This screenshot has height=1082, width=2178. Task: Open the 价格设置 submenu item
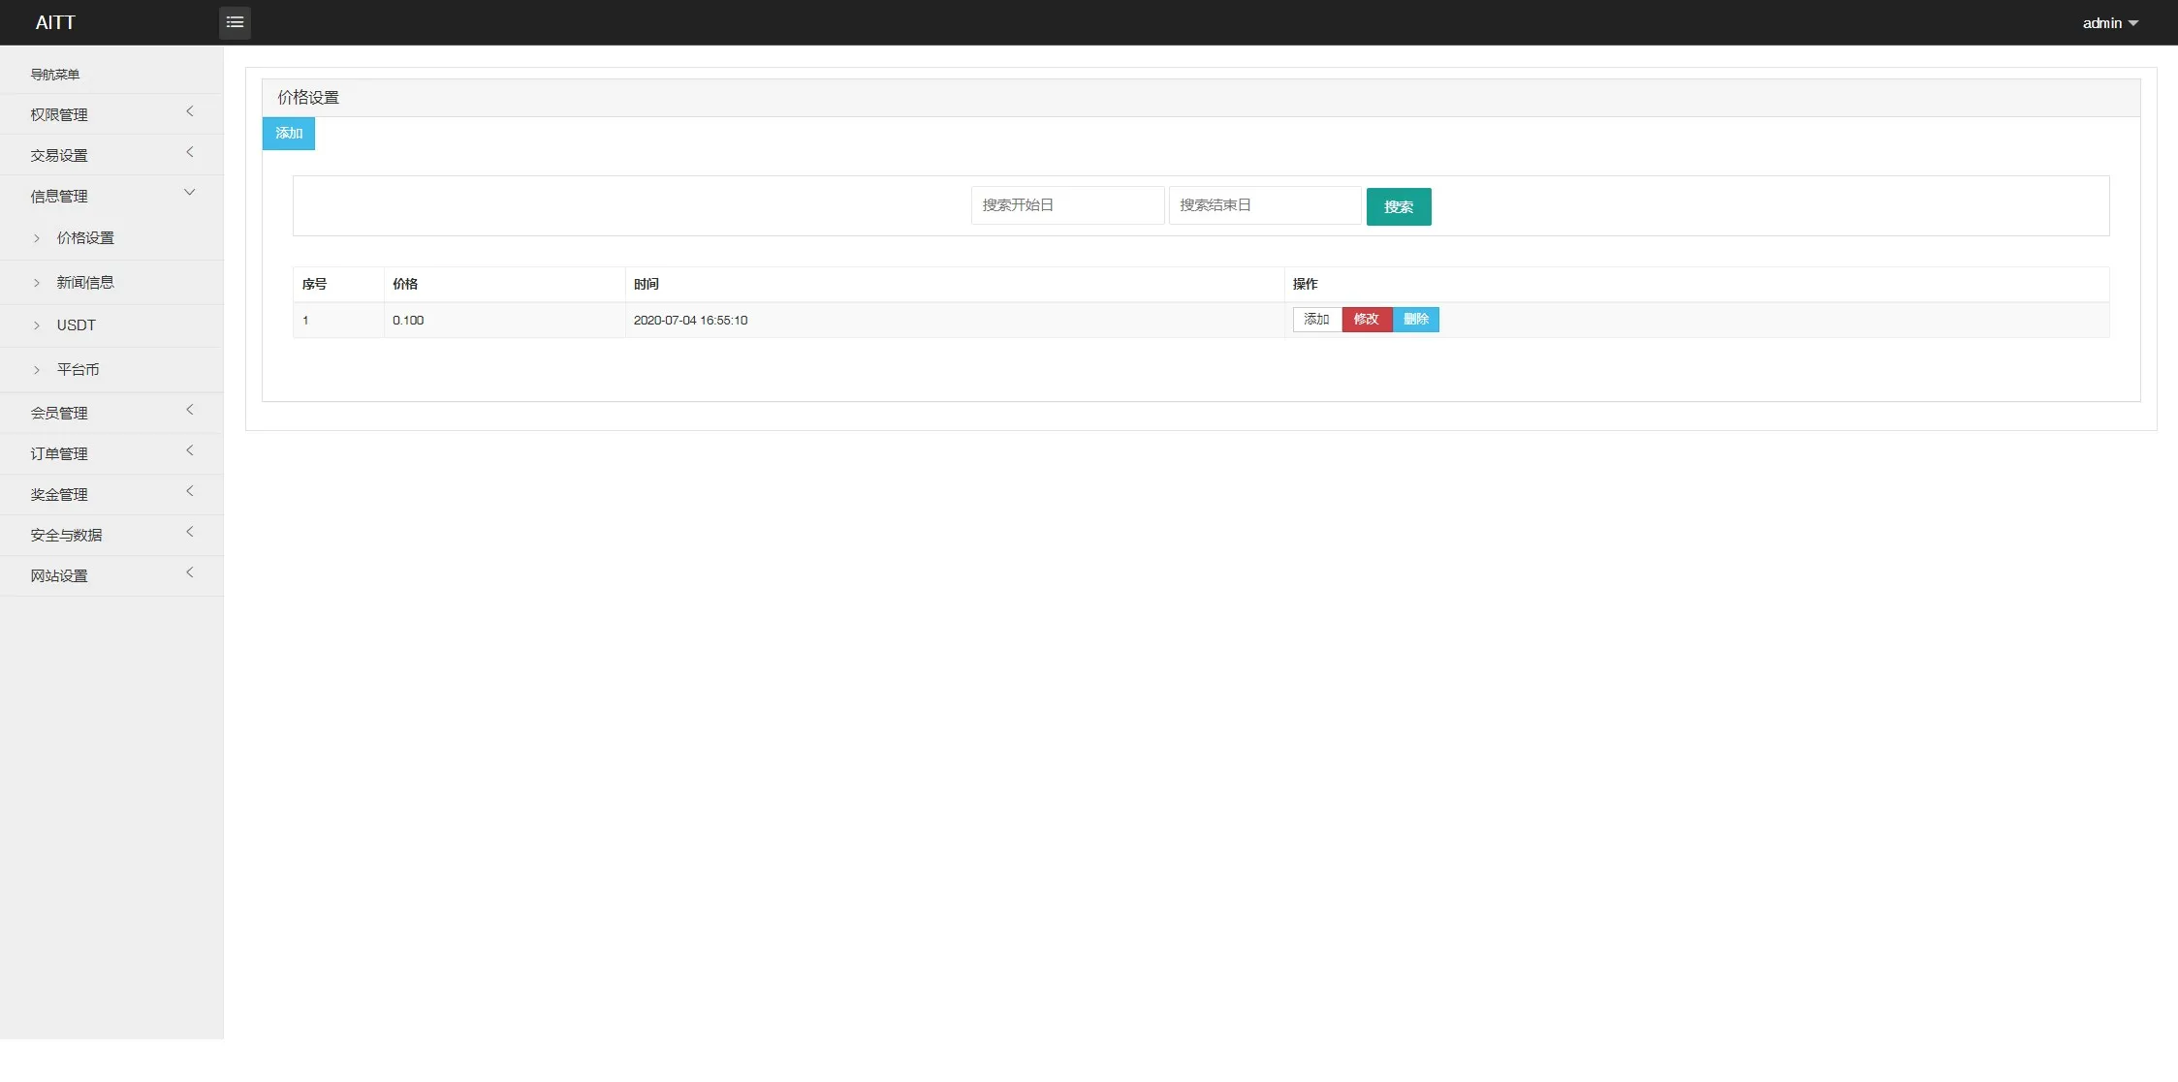(x=85, y=238)
